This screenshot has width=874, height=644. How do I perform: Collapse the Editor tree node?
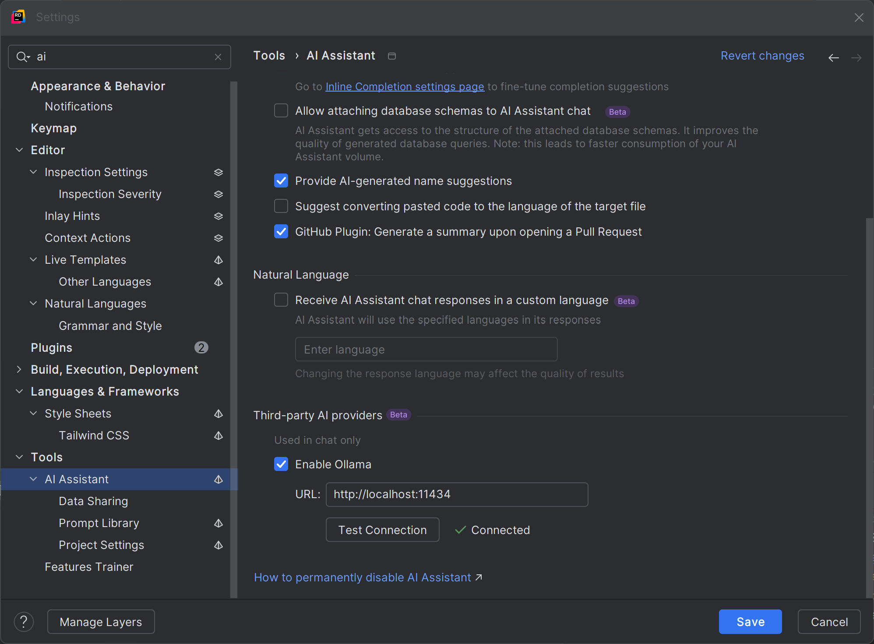[19, 150]
